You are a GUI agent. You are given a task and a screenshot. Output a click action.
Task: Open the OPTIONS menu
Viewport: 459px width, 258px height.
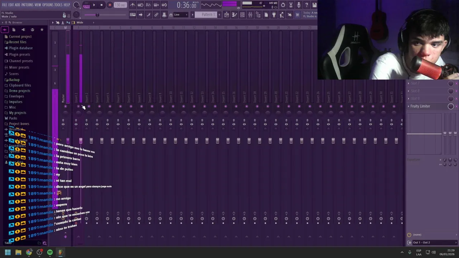(x=48, y=5)
